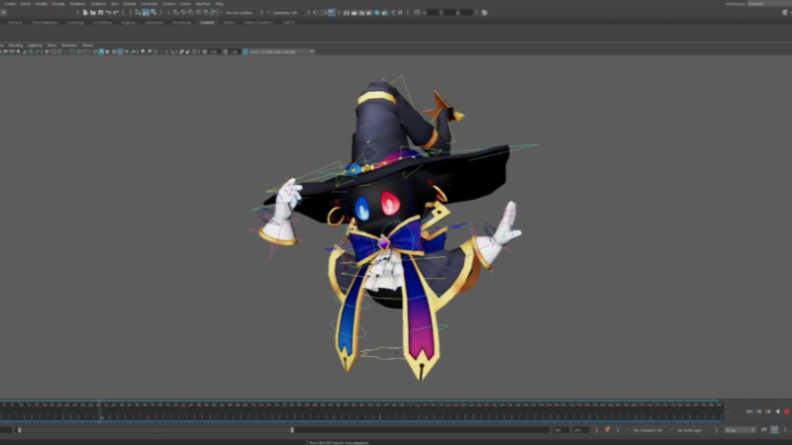Step back one frame button
The image size is (792, 445).
point(758,411)
